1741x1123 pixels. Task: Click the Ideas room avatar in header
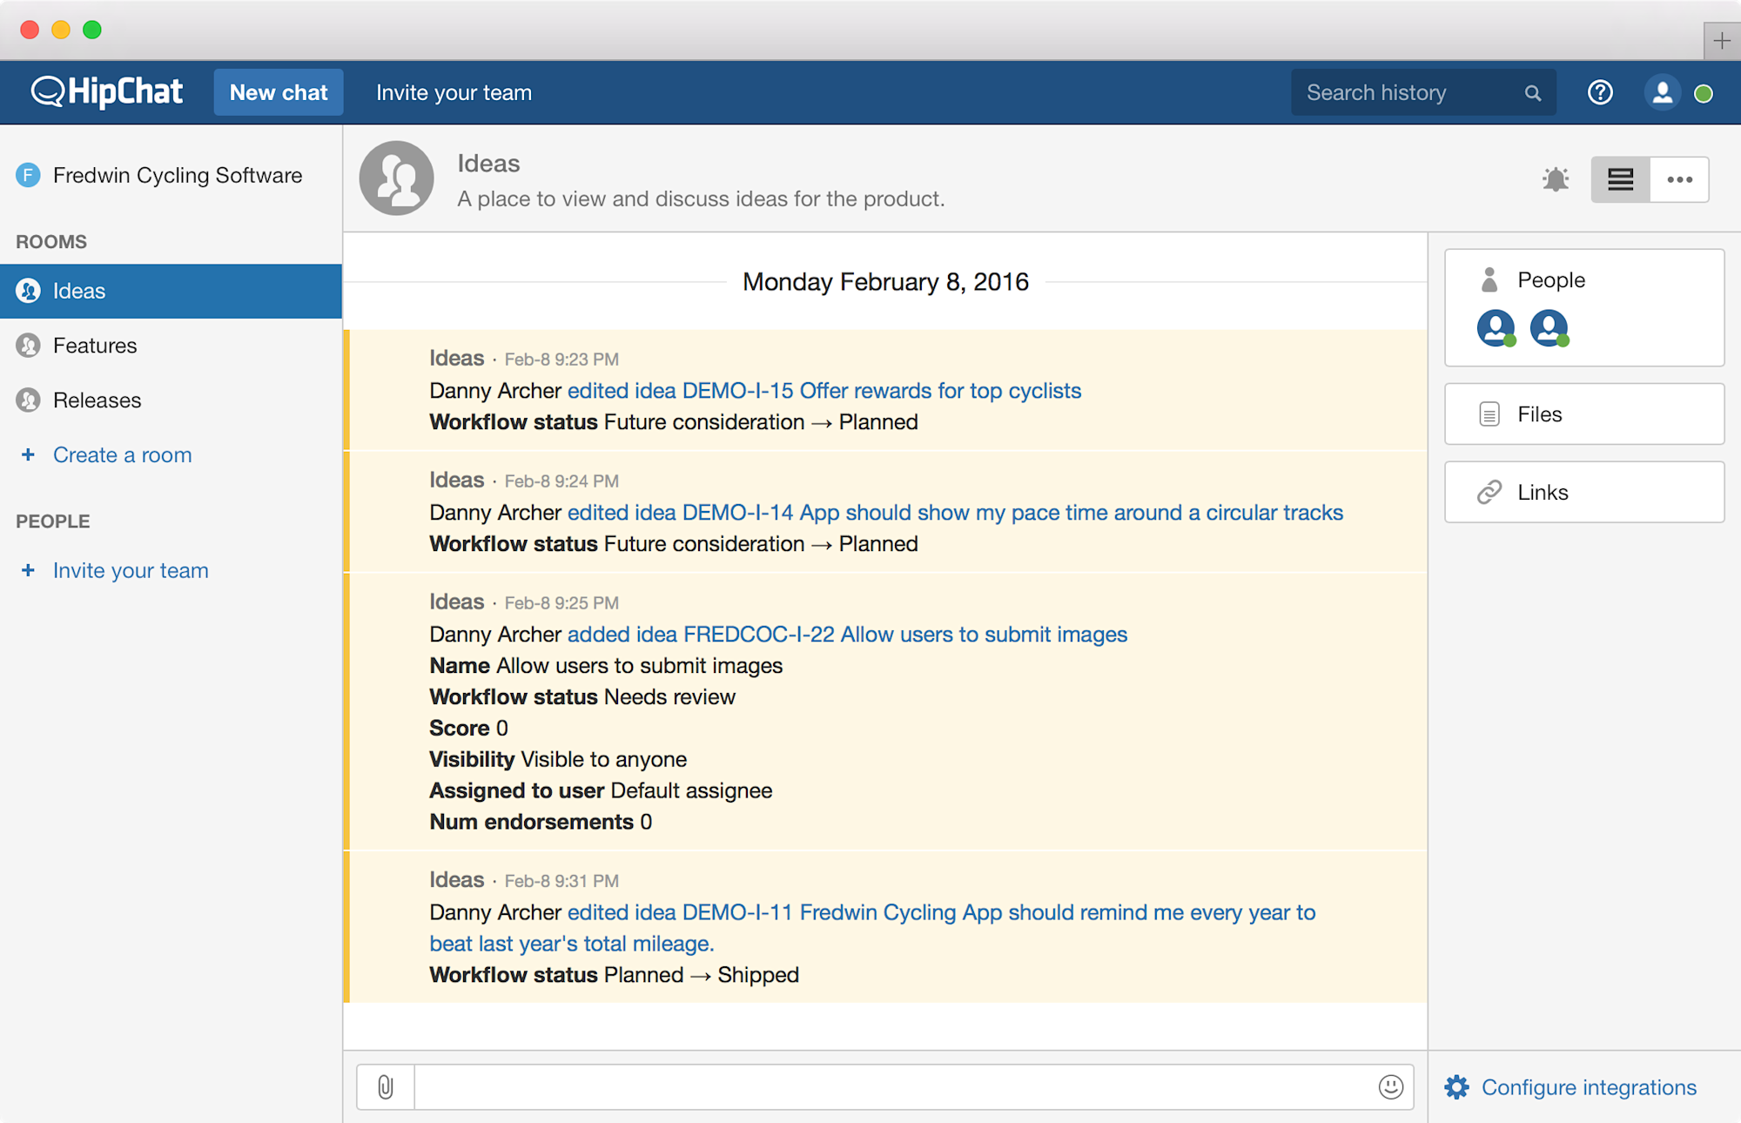[397, 178]
